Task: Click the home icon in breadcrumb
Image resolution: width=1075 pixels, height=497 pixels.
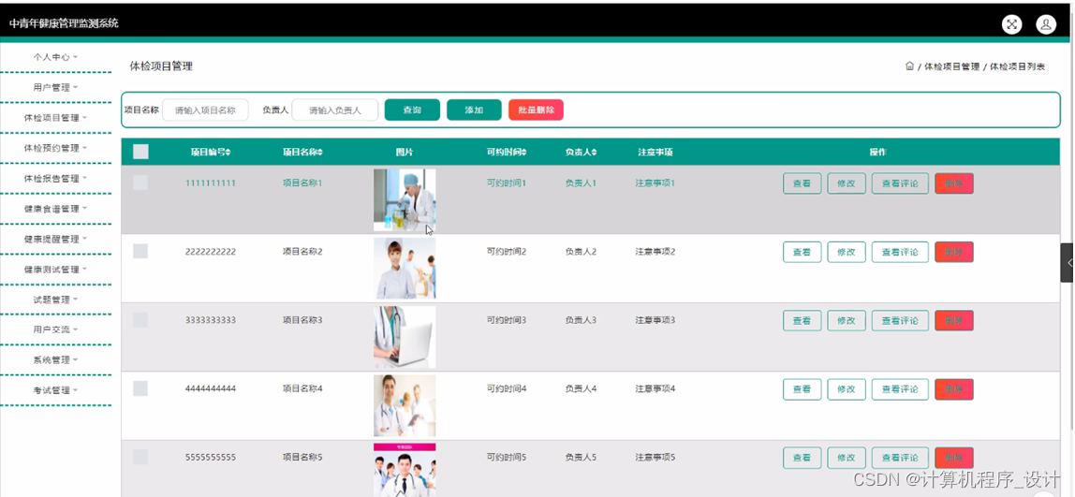Action: [910, 66]
